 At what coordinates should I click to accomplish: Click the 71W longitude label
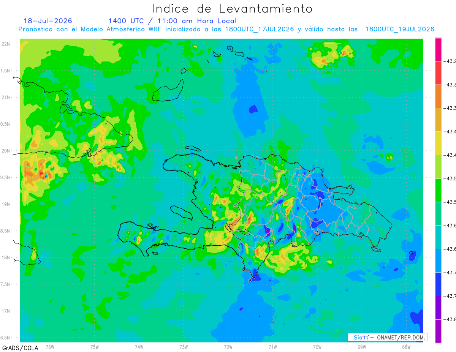point(272,347)
